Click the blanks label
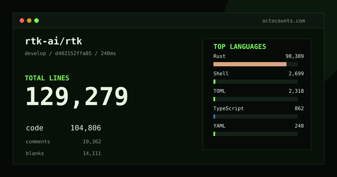Image resolution: width=337 pixels, height=177 pixels. 35,153
